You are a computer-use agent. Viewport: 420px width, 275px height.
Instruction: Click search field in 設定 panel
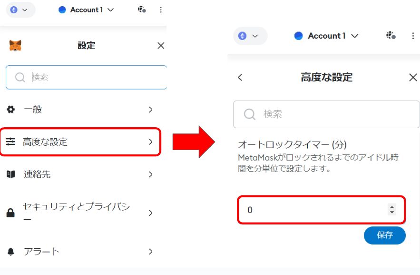click(86, 77)
